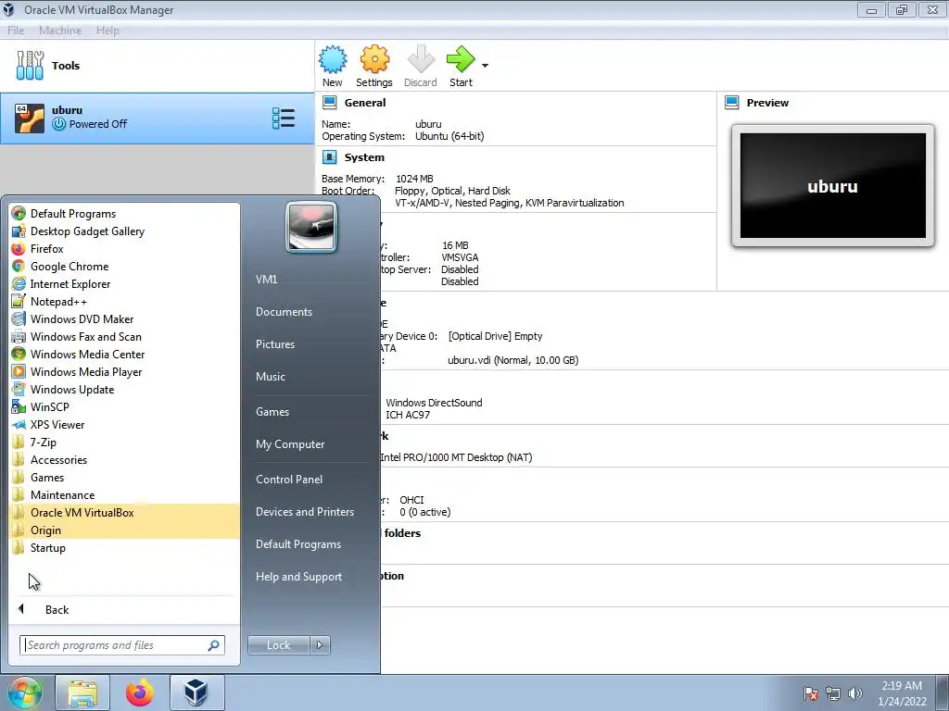Open Default Programs in the right pane
The width and height of the screenshot is (949, 711).
click(x=298, y=544)
